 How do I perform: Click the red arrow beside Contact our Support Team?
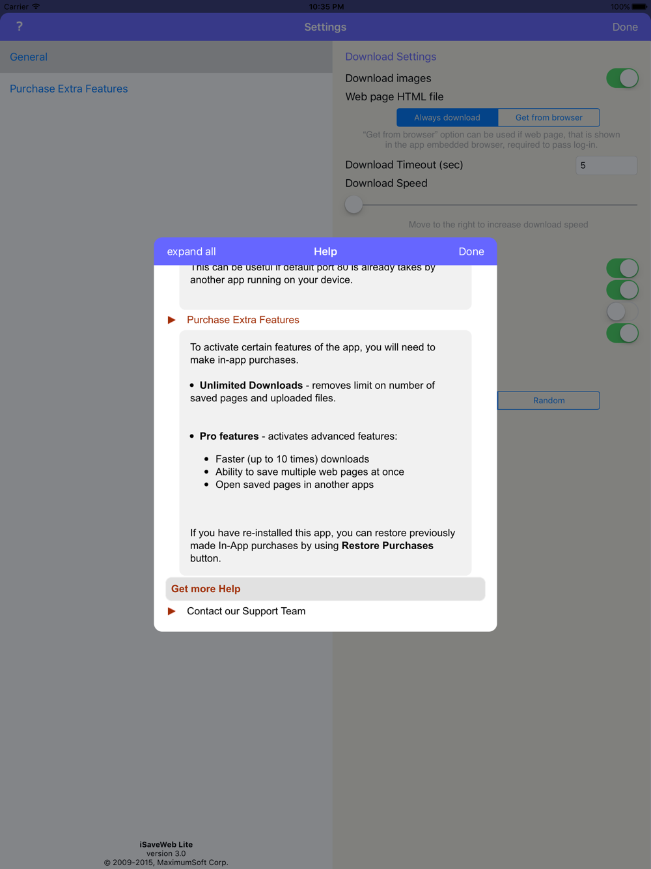tap(172, 611)
